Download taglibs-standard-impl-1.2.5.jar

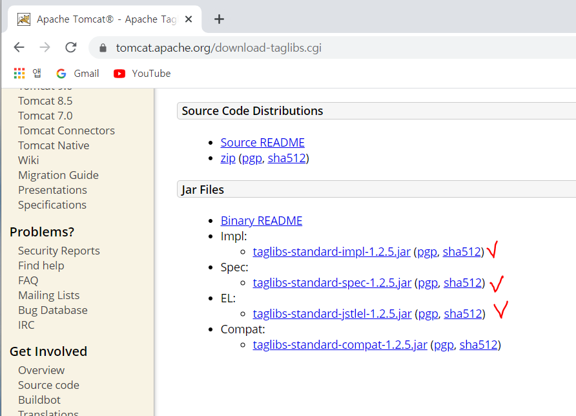332,252
